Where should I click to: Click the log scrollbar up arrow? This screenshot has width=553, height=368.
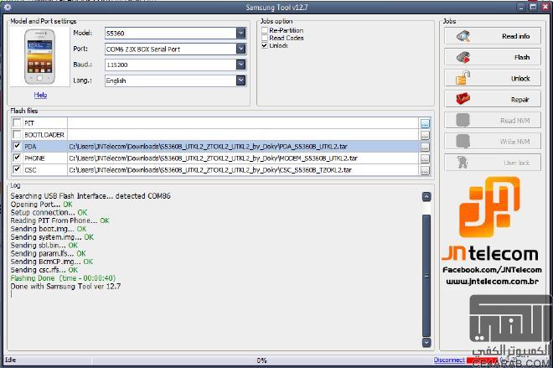pyautogui.click(x=426, y=197)
